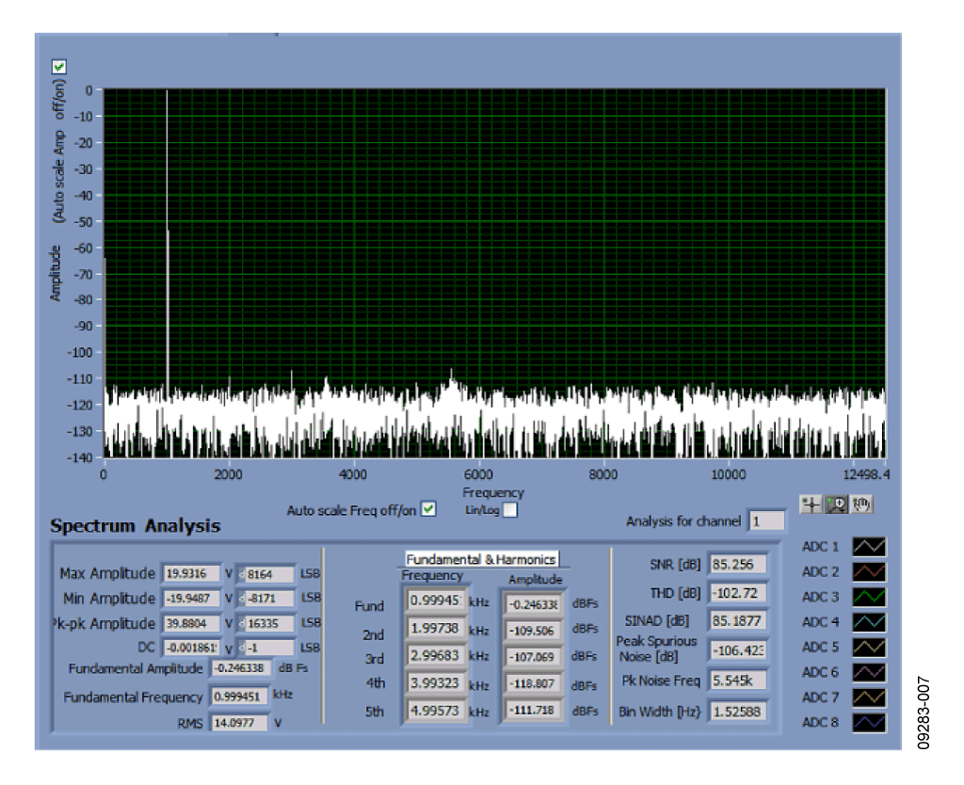Image resolution: width=964 pixels, height=785 pixels.
Task: Click the ADC 3 plot legend swatch
Action: click(869, 597)
